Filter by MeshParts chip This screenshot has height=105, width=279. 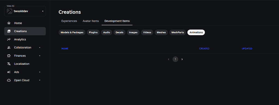click(178, 32)
